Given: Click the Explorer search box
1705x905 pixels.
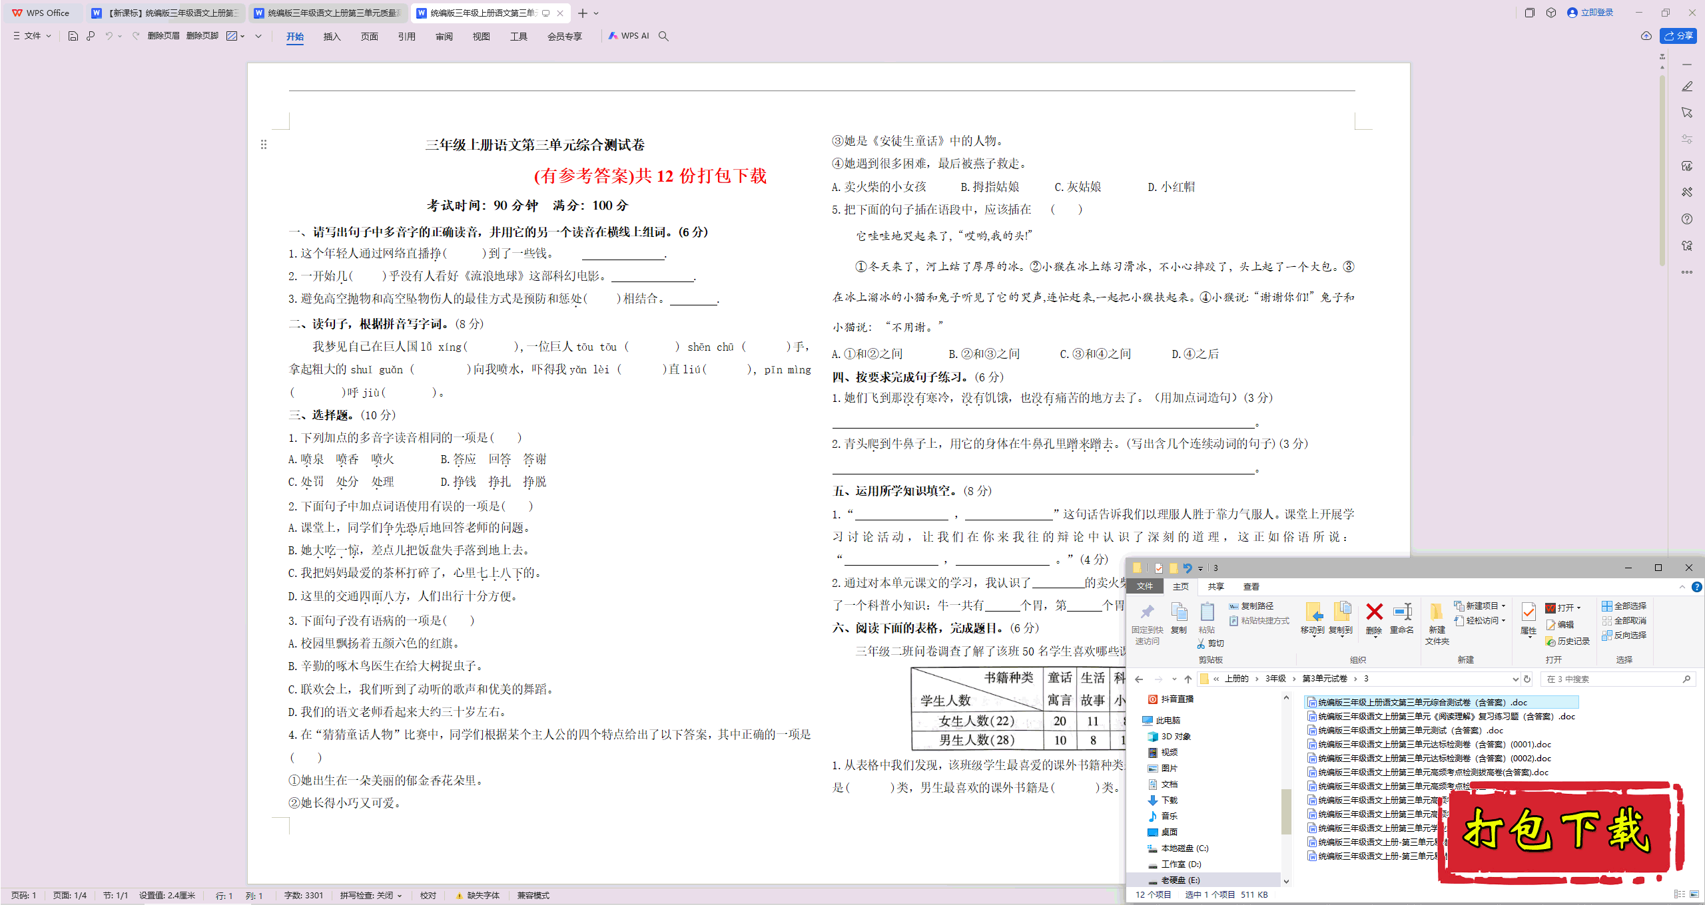Looking at the screenshot, I should click(x=1618, y=679).
